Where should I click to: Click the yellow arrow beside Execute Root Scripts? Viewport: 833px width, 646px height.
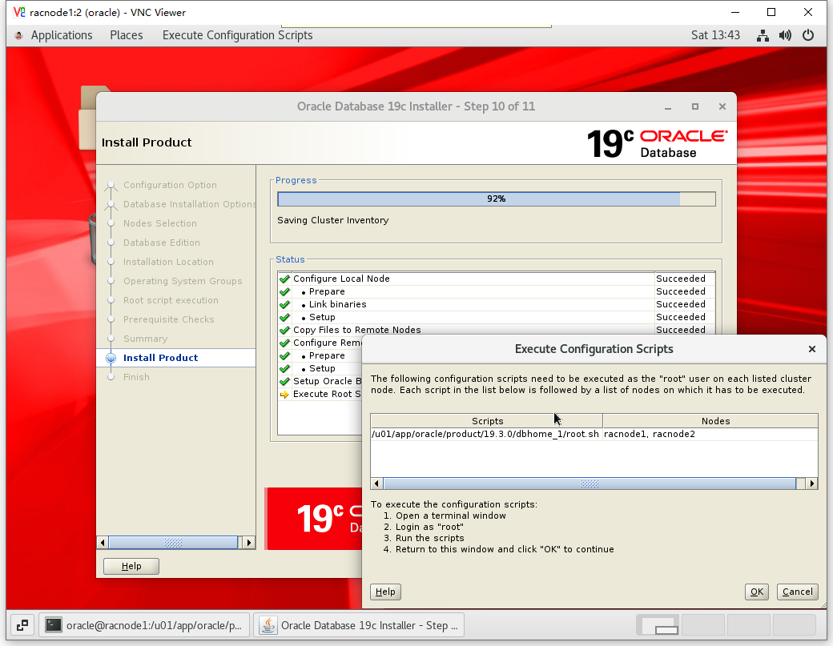coord(284,394)
